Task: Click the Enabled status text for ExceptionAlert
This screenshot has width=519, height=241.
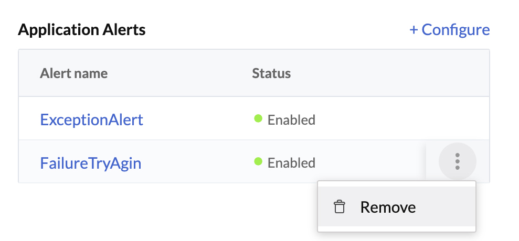Action: pos(291,120)
